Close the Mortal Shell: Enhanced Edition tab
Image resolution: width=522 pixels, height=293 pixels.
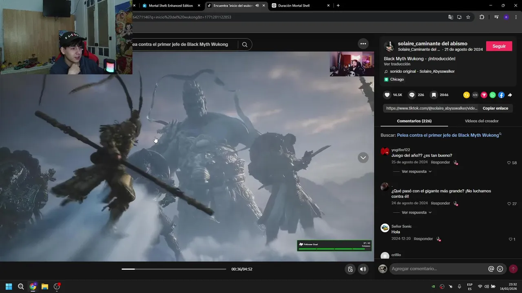[x=199, y=6]
